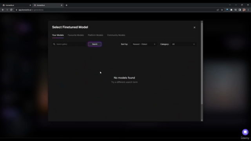Click the magnifier icon in search box

coord(54,44)
